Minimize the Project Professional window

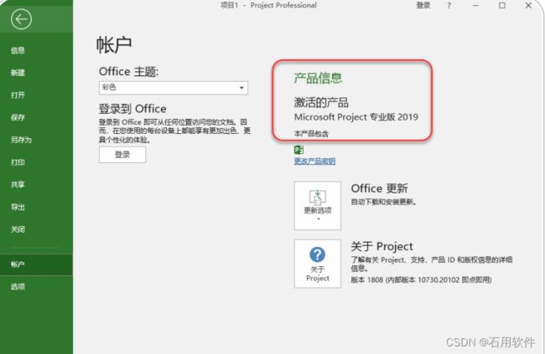[x=475, y=6]
